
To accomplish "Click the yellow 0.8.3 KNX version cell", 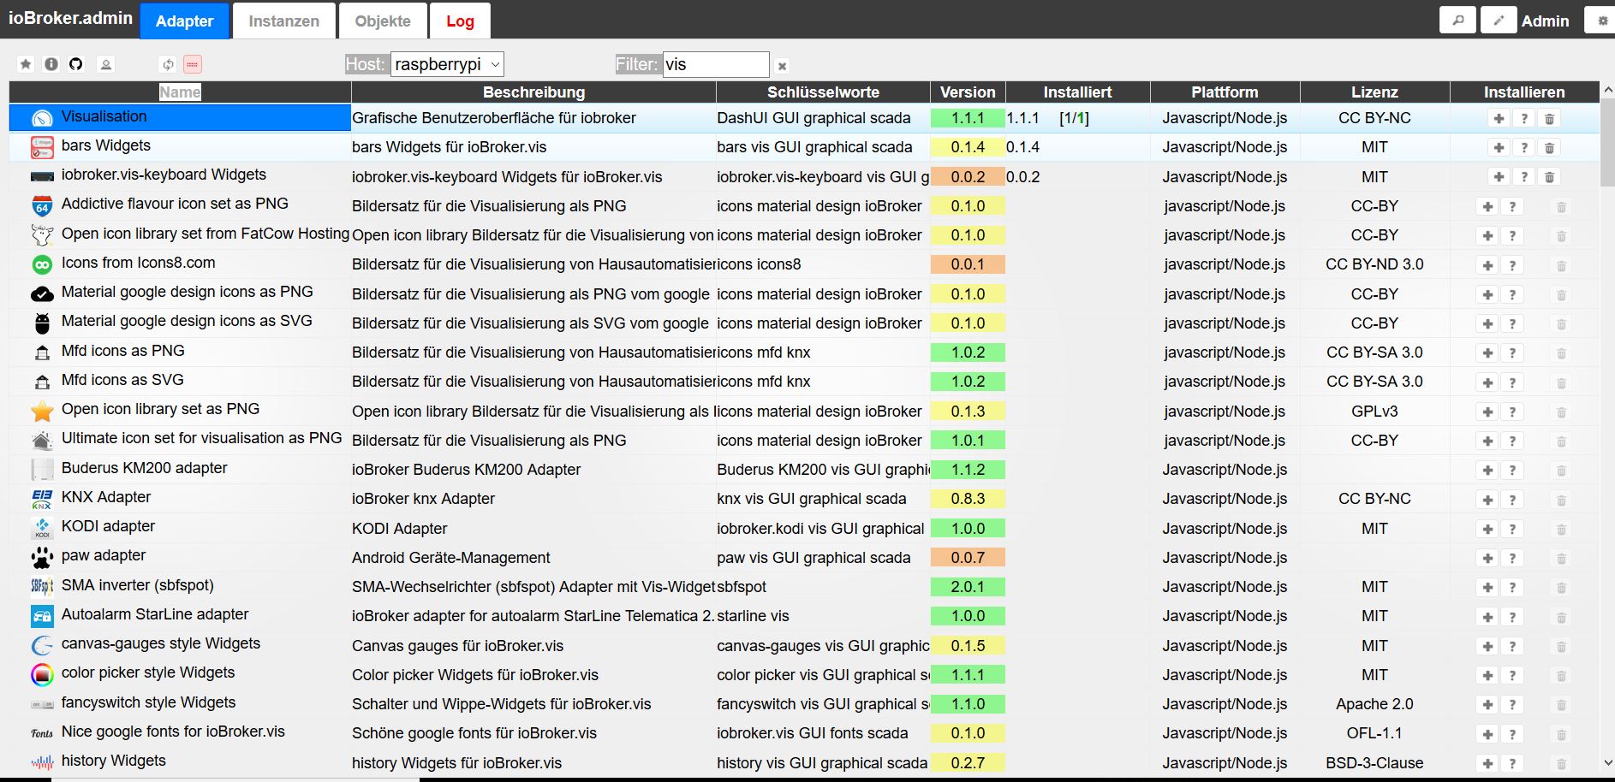I will coord(968,499).
